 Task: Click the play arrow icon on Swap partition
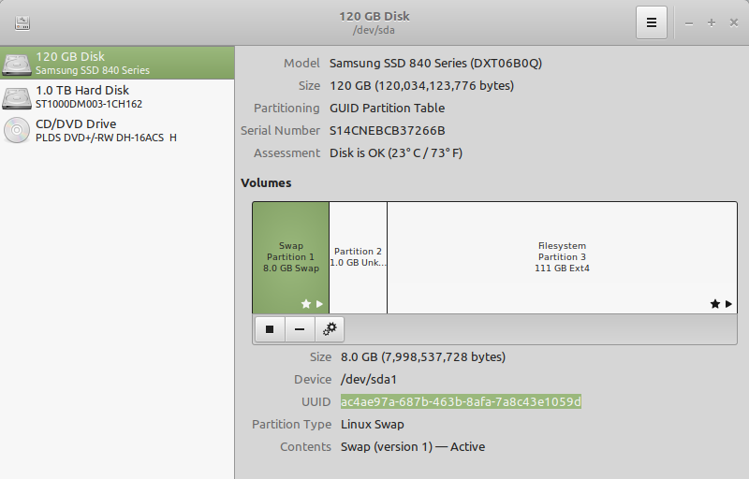[x=319, y=304]
